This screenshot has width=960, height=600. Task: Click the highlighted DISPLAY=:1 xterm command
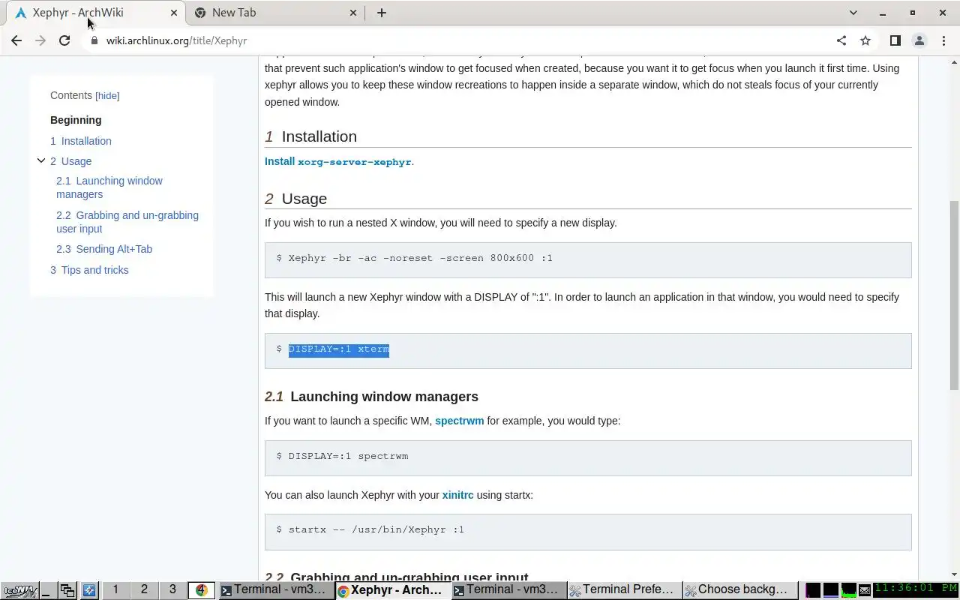(339, 349)
